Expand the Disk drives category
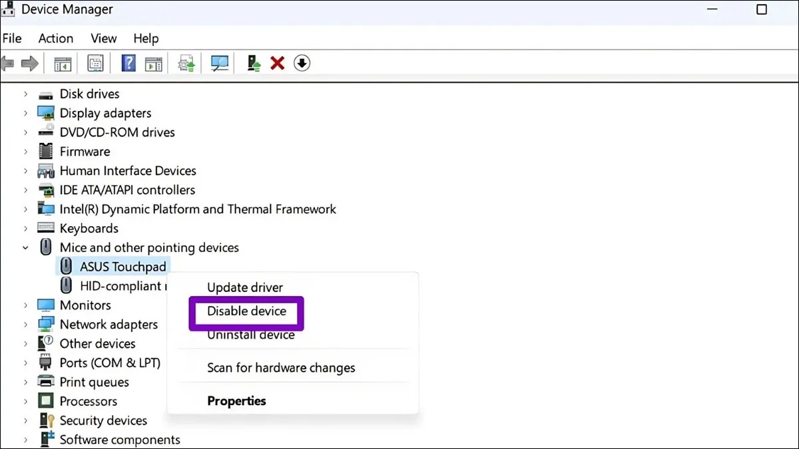799x449 pixels. tap(26, 94)
